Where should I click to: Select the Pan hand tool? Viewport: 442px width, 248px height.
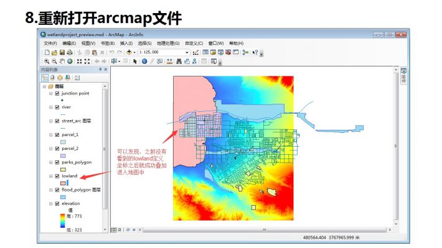62,62
